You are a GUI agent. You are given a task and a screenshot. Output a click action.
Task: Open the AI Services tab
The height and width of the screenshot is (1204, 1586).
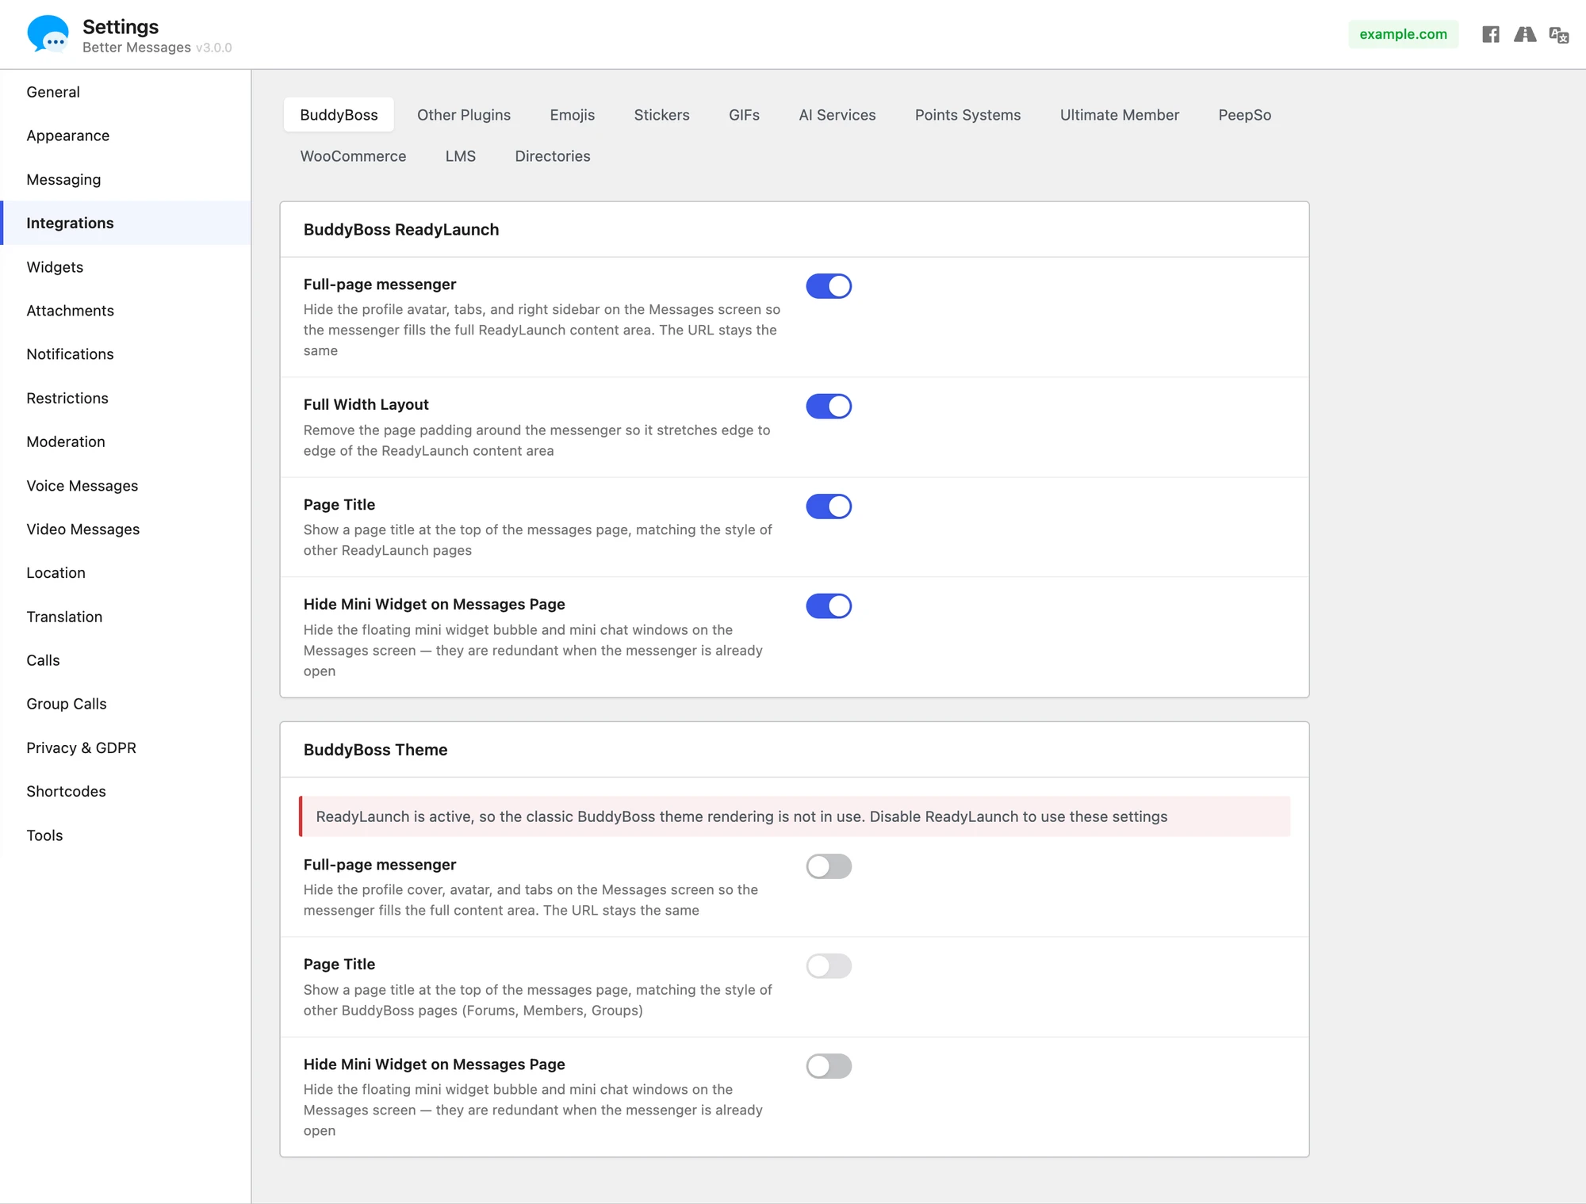click(837, 115)
